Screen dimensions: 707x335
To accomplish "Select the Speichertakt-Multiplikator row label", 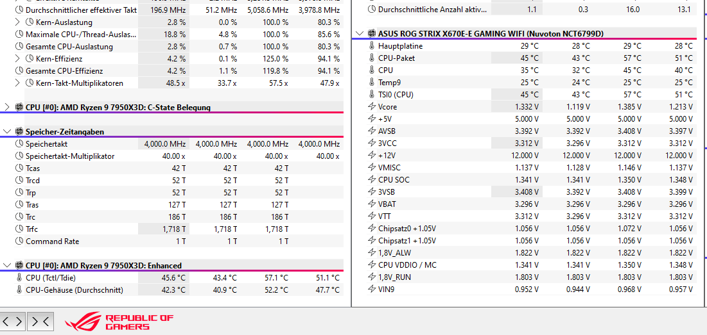I will pos(70,156).
